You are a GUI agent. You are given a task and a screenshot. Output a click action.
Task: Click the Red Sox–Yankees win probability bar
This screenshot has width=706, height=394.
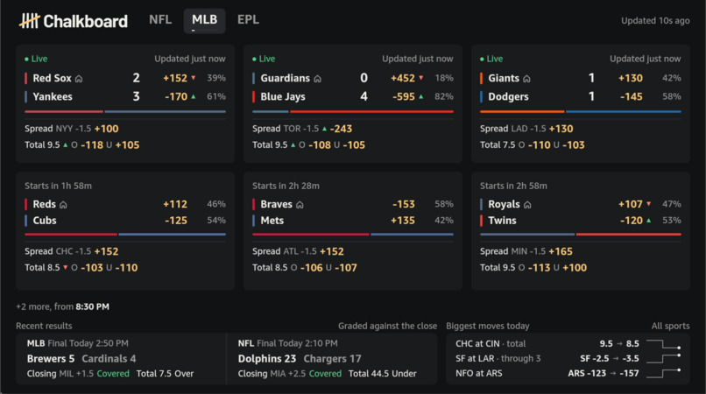pos(125,111)
